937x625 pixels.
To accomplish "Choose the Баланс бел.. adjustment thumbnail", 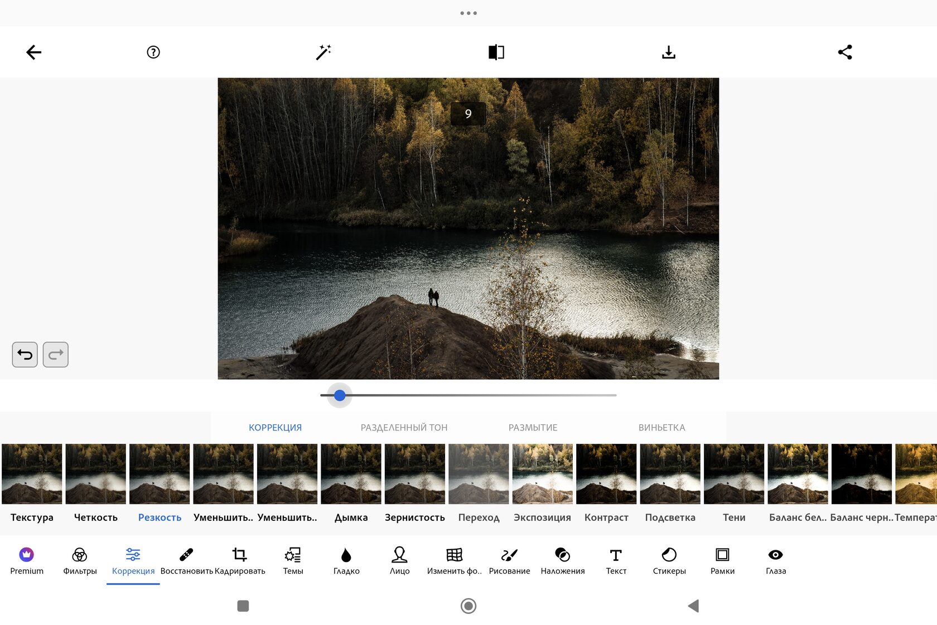I will click(x=798, y=474).
